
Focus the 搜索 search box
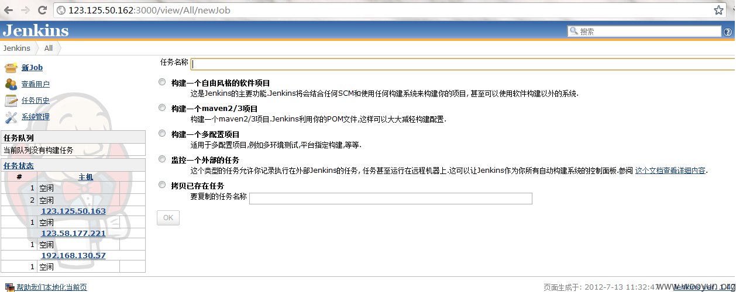tap(644, 32)
